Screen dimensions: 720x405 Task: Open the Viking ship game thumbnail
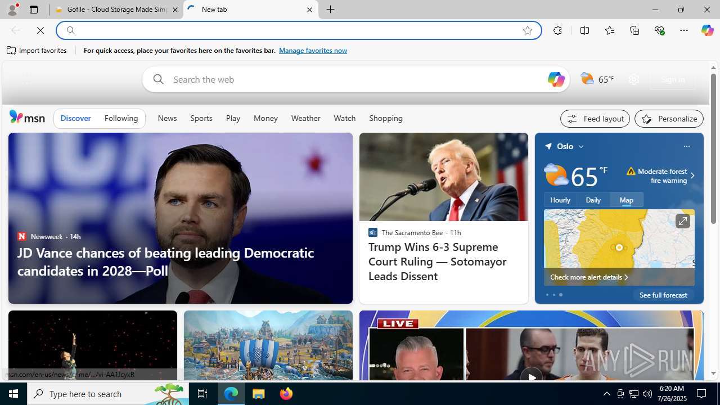point(268,345)
